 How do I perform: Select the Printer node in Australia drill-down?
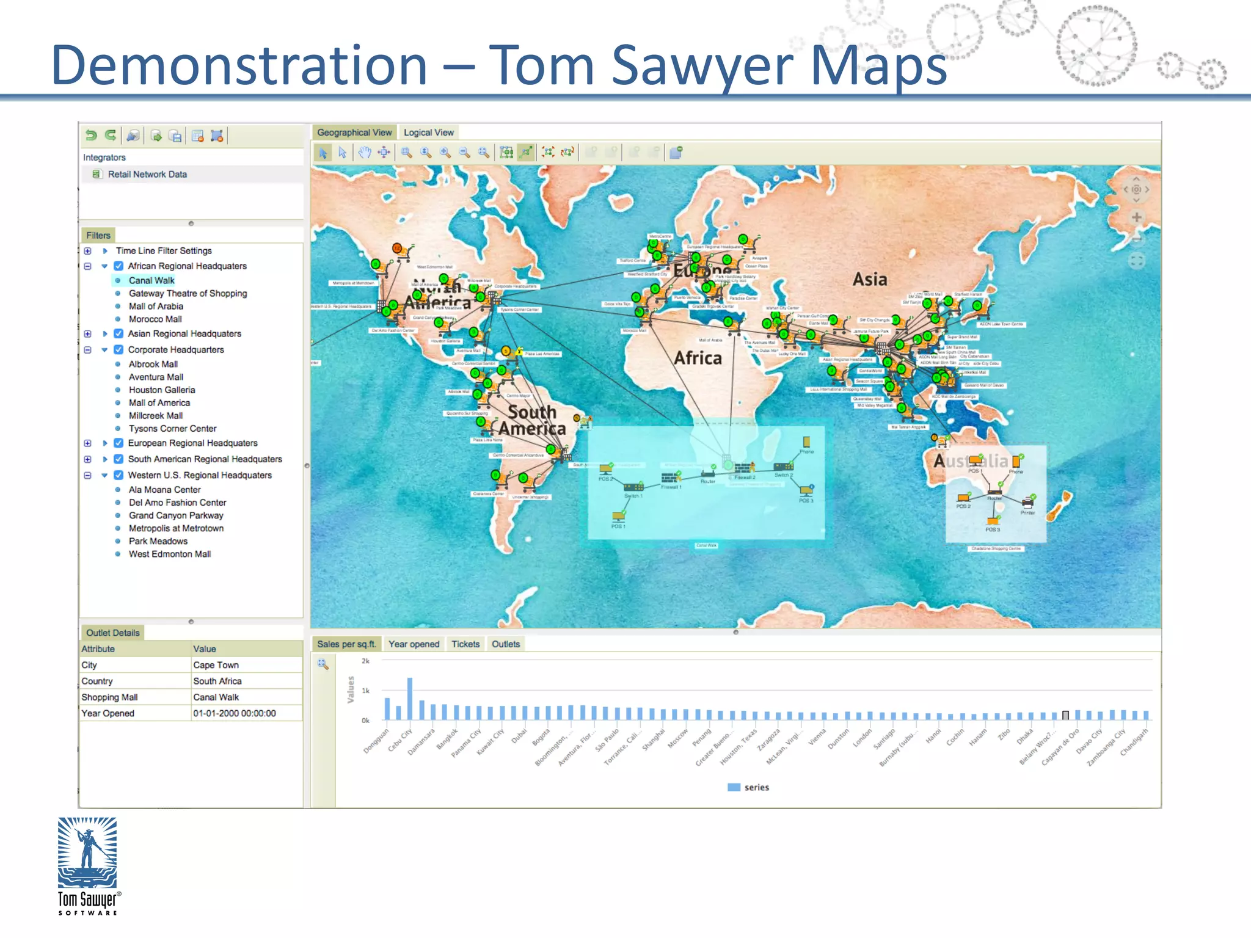(1028, 504)
